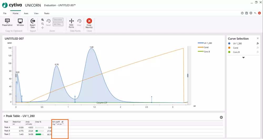This screenshot has height=139, width=263.
Task: Click the Overview zoom button
Action: coord(58,20)
